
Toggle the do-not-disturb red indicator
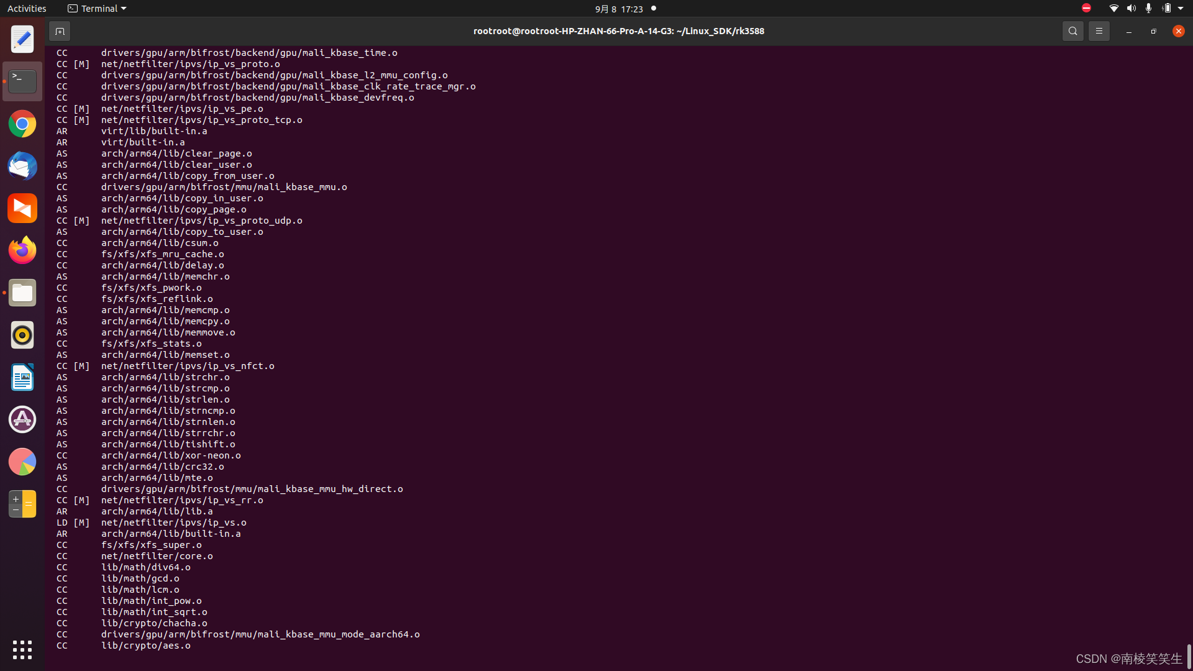[1086, 8]
